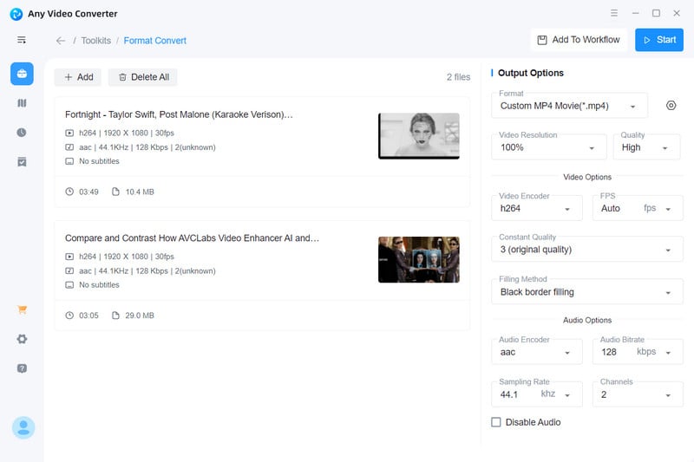Click the 2 files count label
The image size is (694, 462).
pyautogui.click(x=458, y=77)
